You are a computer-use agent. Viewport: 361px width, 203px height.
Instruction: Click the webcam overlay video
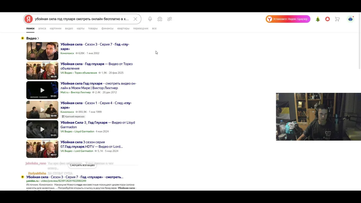(x=318, y=117)
